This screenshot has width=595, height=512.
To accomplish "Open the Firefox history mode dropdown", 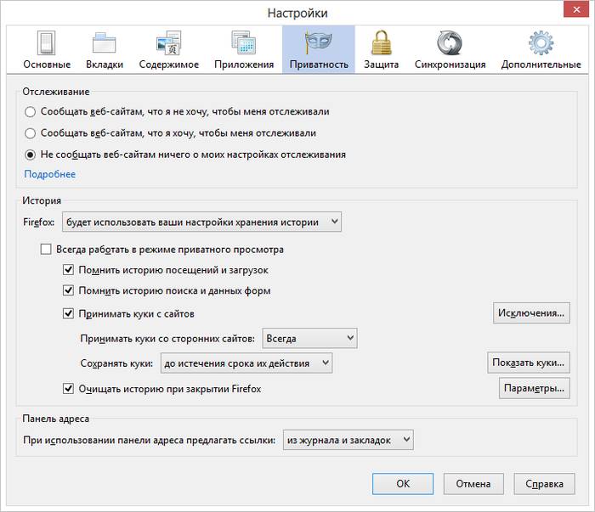I will [x=201, y=222].
